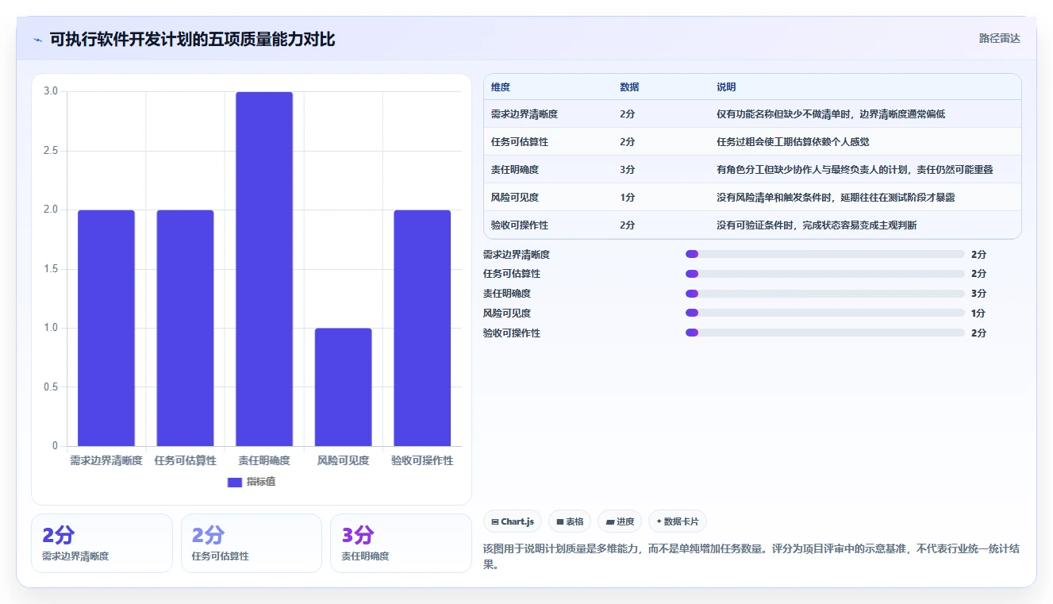1053x604 pixels.
Task: Click the 3.0 y-axis label
Action: (51, 91)
